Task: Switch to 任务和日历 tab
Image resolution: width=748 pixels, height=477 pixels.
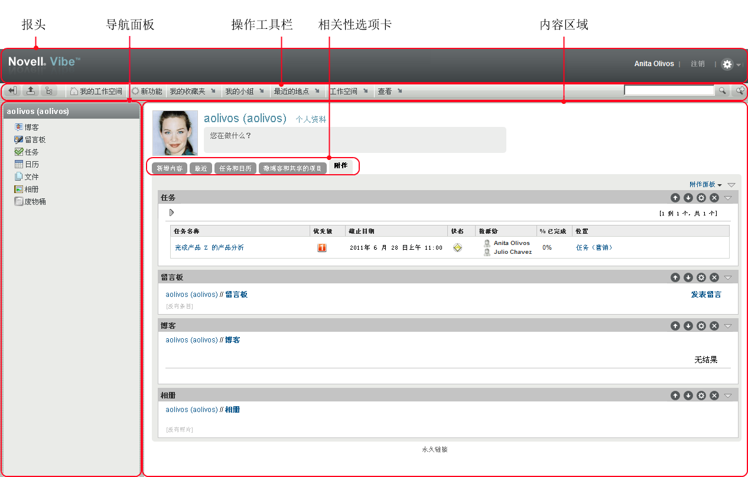Action: click(235, 168)
